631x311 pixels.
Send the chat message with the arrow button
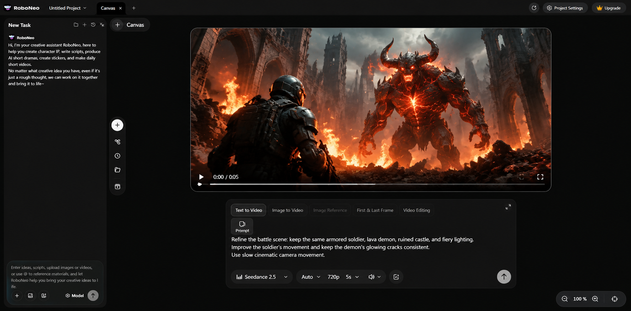coord(93,295)
